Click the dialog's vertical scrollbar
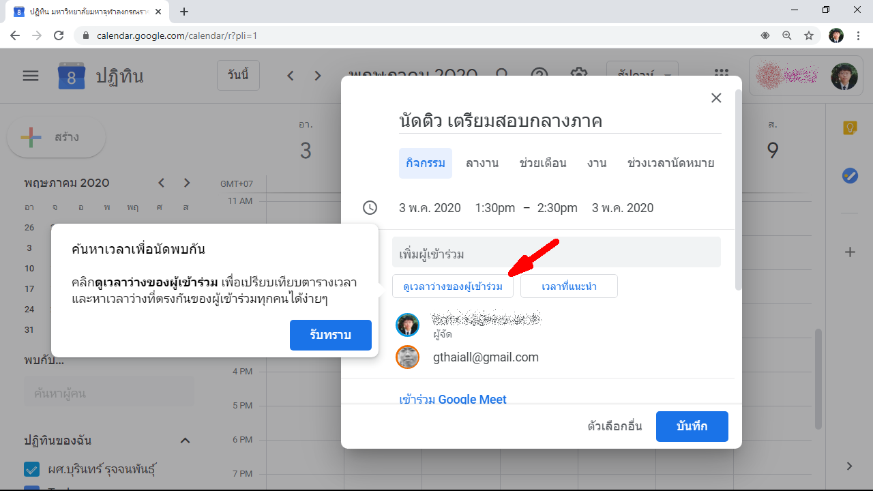Screen dimensions: 873x491 pyautogui.click(x=737, y=191)
